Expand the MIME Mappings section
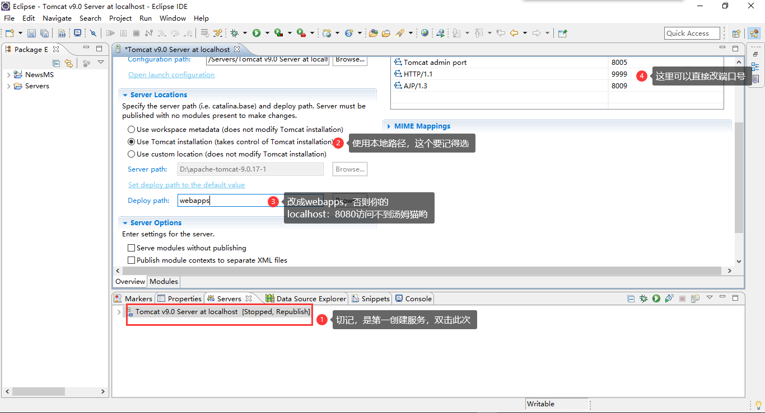This screenshot has height=413, width=765. point(389,126)
